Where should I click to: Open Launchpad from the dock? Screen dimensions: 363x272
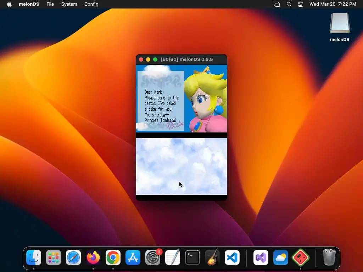[x=54, y=257]
